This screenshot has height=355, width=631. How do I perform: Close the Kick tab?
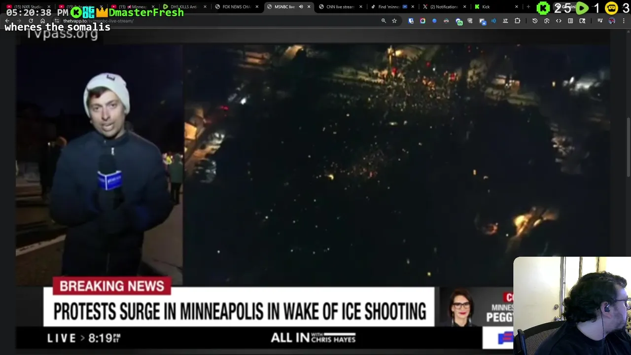517,7
